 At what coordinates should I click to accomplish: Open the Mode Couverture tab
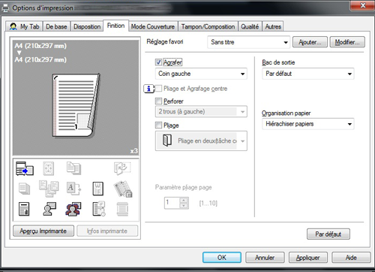tap(153, 26)
